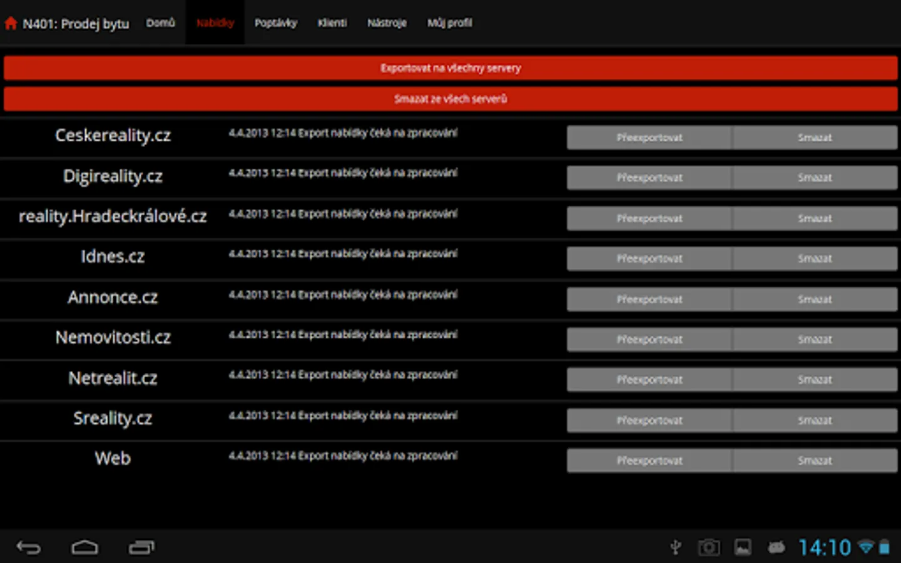Click Přeexportovat in the Web row
This screenshot has height=563, width=901.
point(649,460)
